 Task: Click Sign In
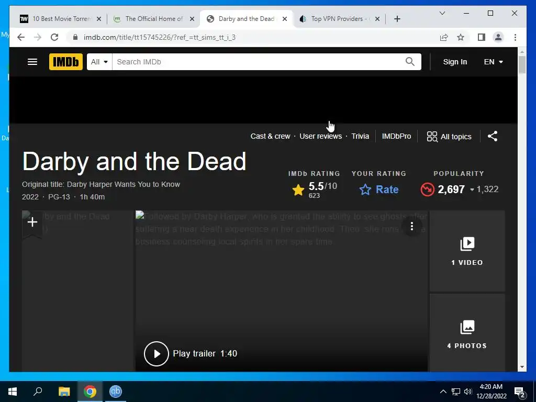click(x=455, y=62)
